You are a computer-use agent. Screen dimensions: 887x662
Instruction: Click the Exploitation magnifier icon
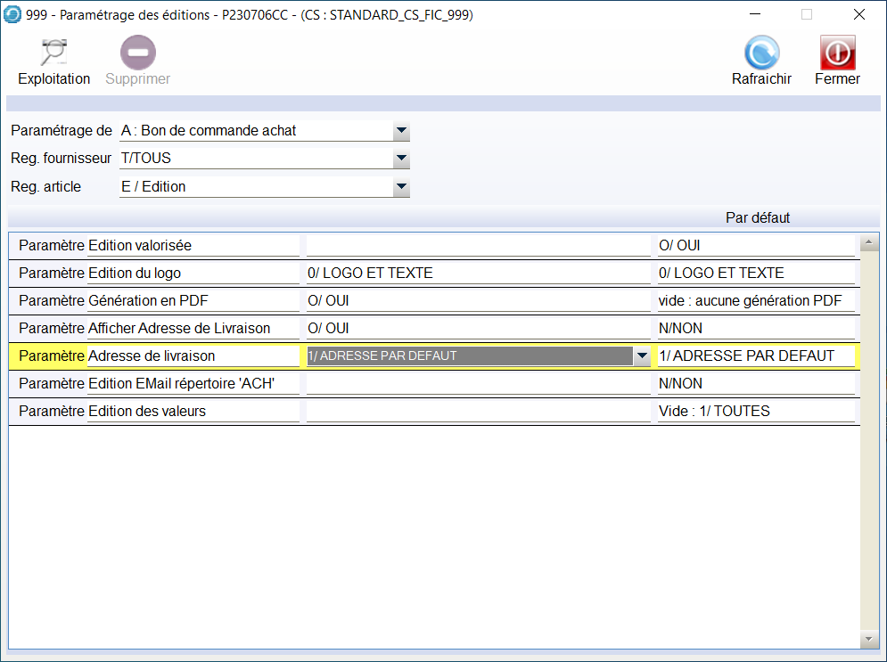point(53,53)
